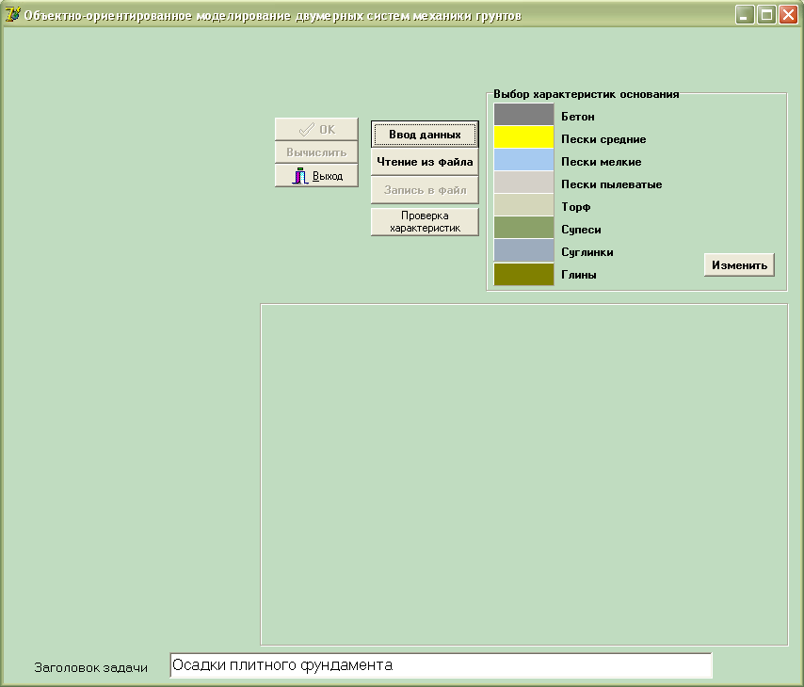Click the Пески мелкие label
Image resolution: width=804 pixels, height=687 pixels.
pyautogui.click(x=601, y=162)
